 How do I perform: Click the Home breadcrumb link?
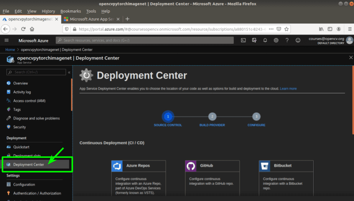(10, 49)
